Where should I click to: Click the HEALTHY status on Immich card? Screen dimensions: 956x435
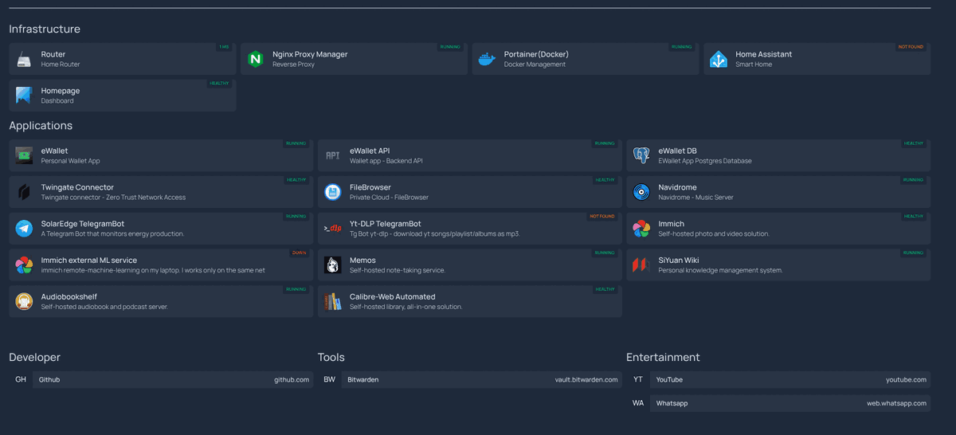click(914, 217)
